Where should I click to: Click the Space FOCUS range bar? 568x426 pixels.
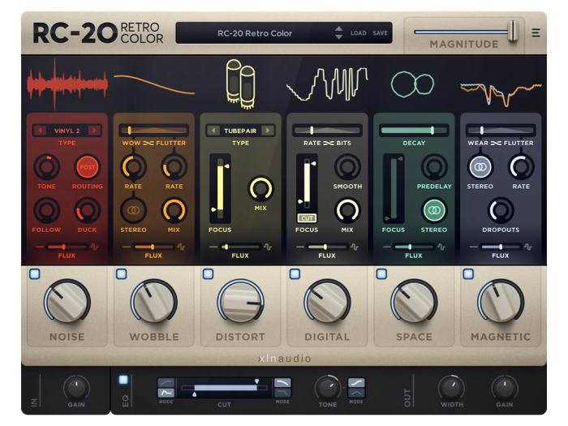pyautogui.click(x=394, y=188)
